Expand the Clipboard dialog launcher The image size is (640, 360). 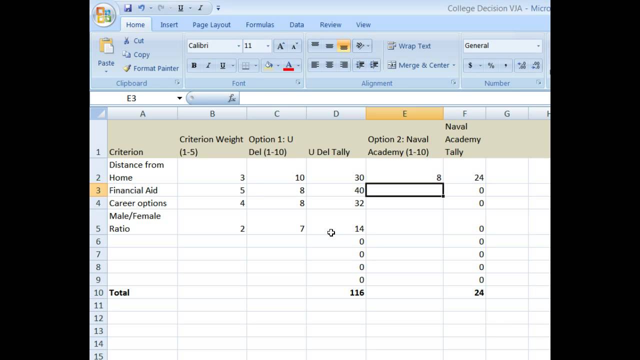click(x=177, y=82)
